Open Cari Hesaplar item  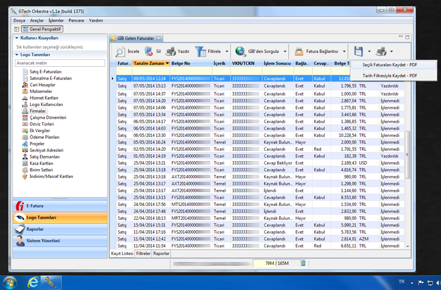pos(42,85)
